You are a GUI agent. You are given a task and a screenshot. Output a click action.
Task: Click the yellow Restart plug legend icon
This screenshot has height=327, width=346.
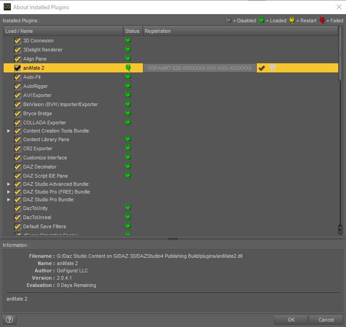click(292, 20)
